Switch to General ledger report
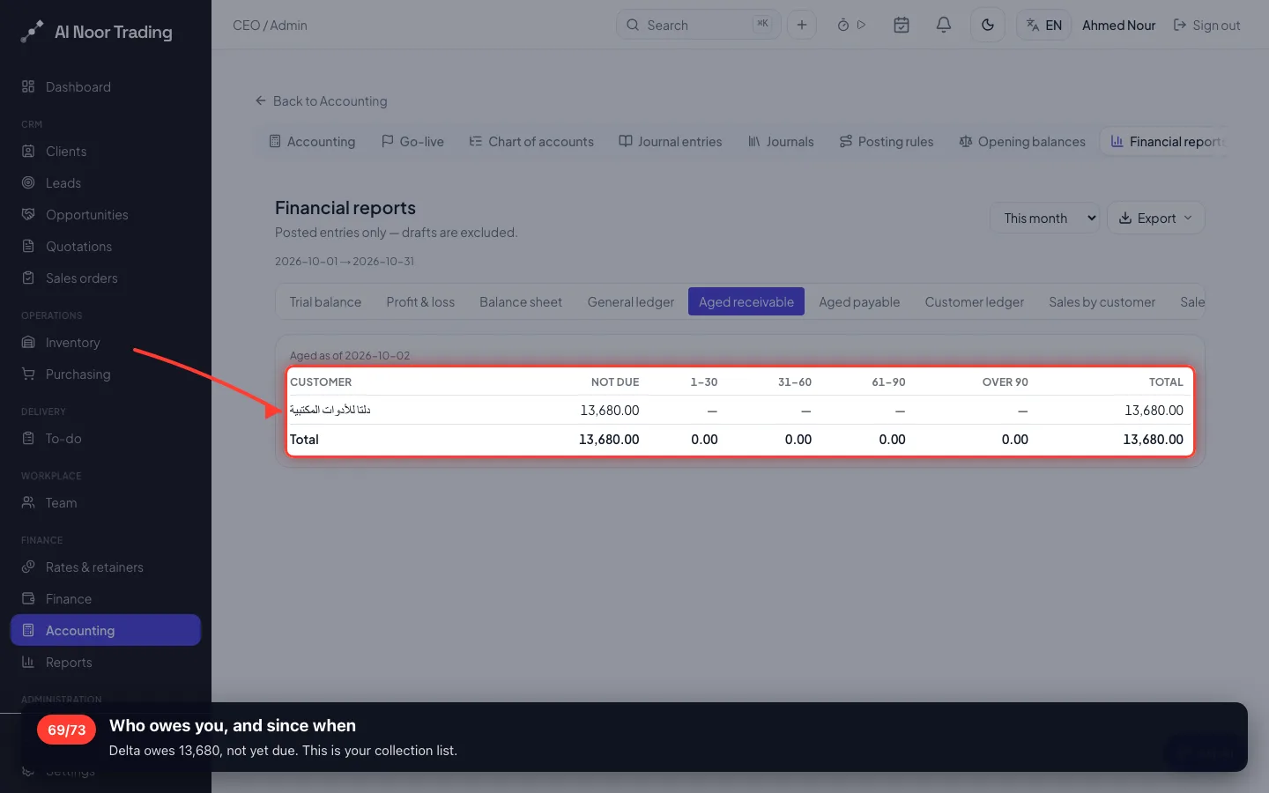 click(631, 301)
